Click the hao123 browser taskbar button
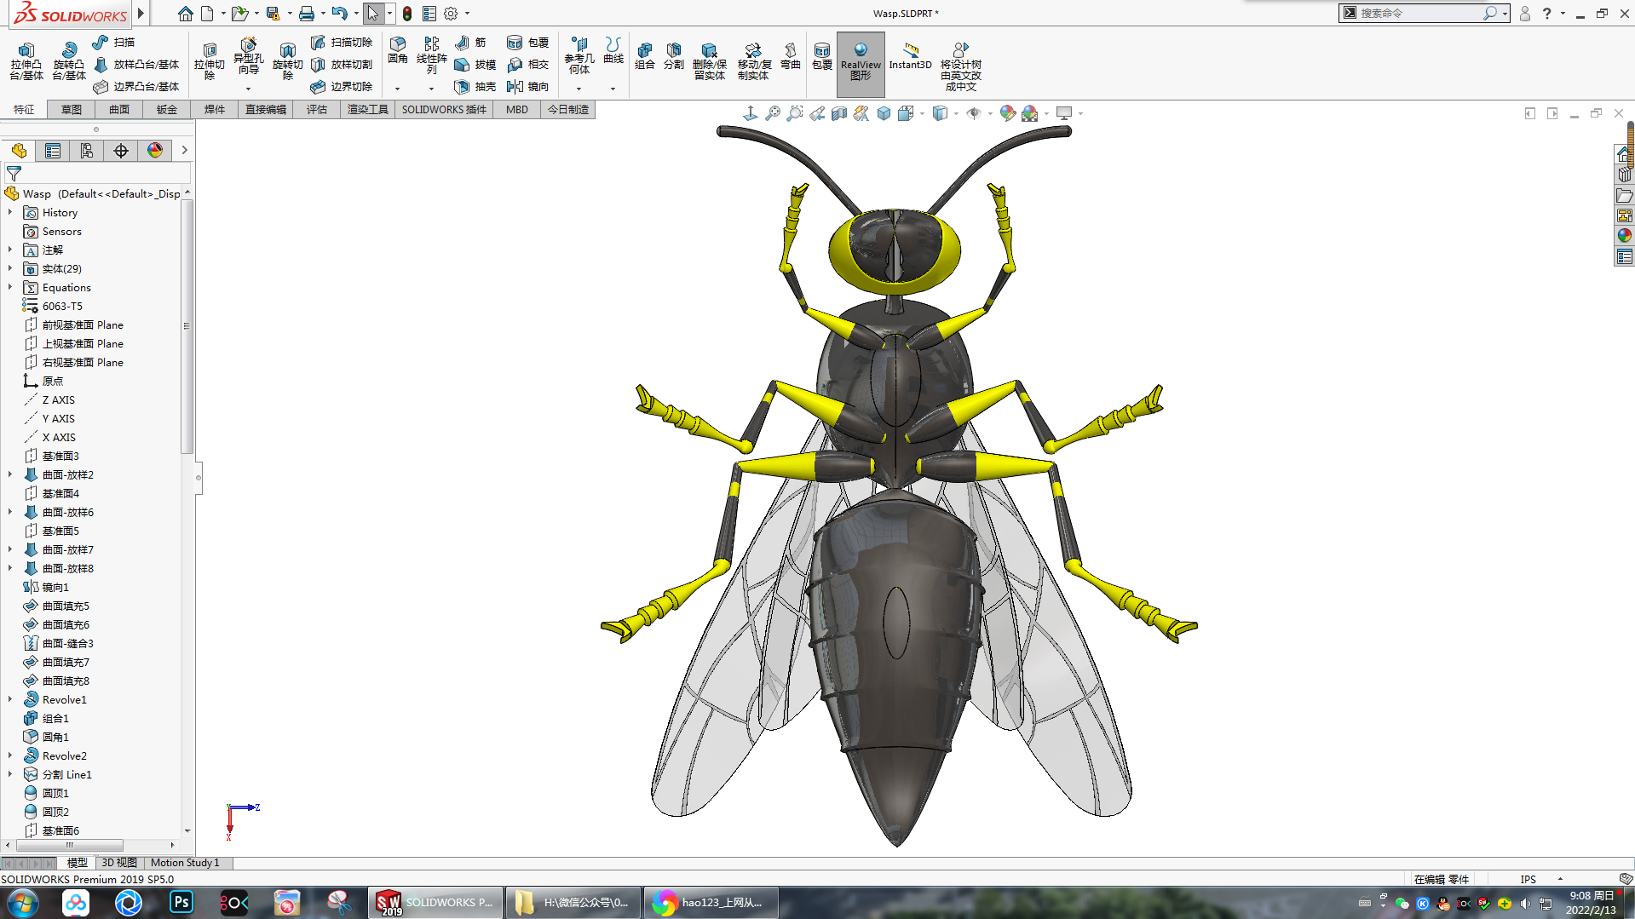 tap(710, 902)
